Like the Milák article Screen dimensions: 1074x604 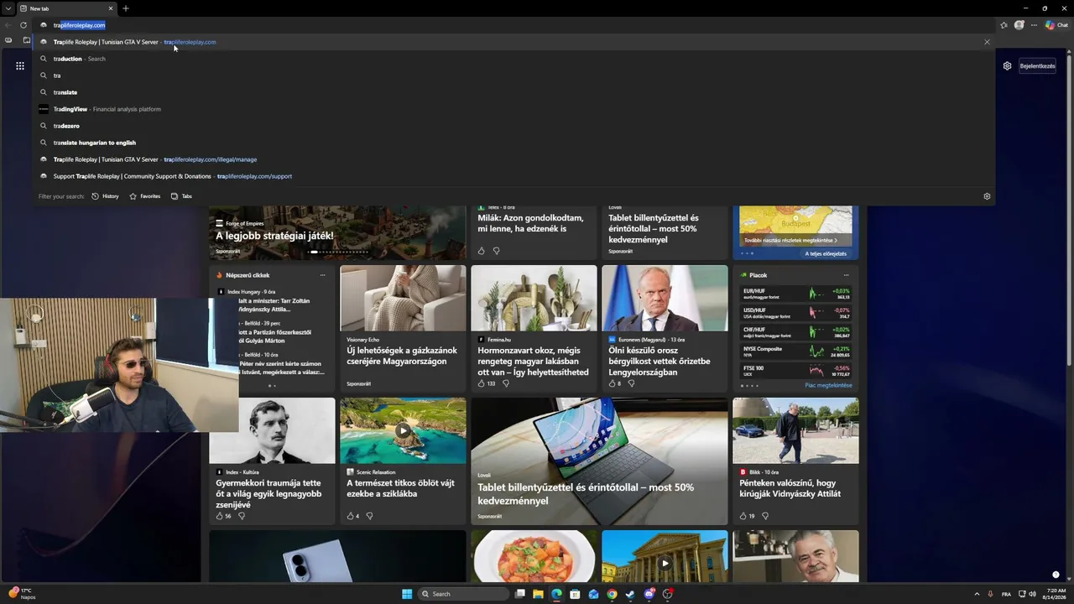click(481, 251)
